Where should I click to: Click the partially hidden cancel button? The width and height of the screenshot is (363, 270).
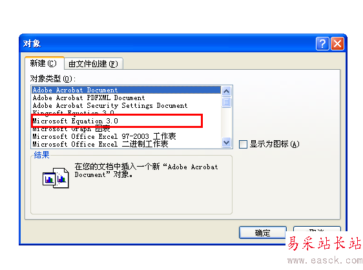click(x=316, y=229)
